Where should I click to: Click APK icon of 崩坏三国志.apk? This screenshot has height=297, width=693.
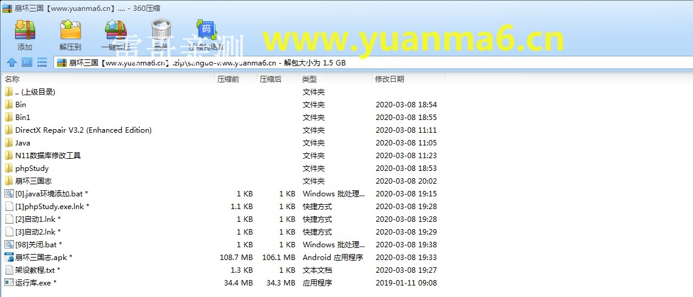tap(9, 257)
